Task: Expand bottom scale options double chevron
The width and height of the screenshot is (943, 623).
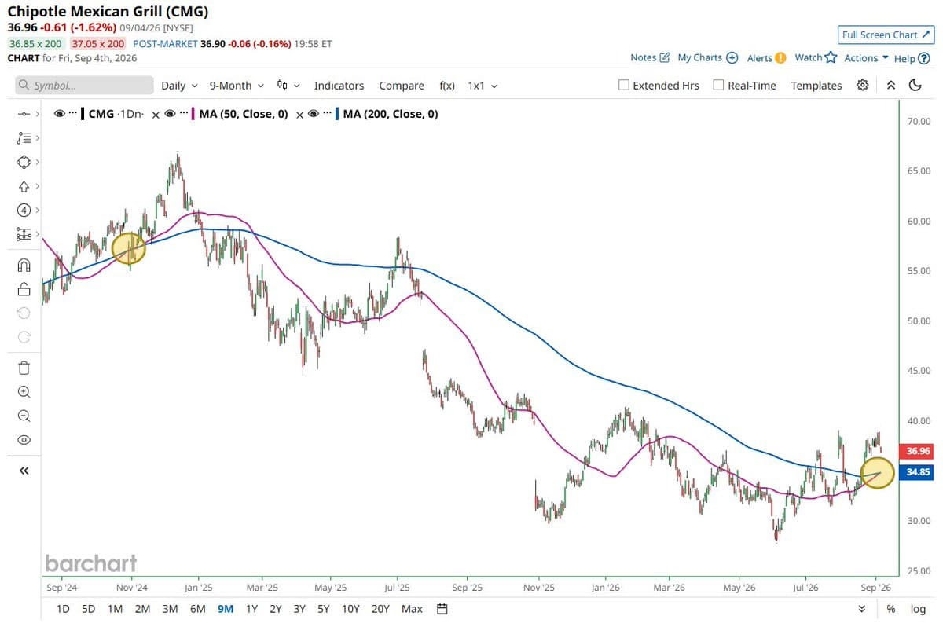Action: (862, 609)
